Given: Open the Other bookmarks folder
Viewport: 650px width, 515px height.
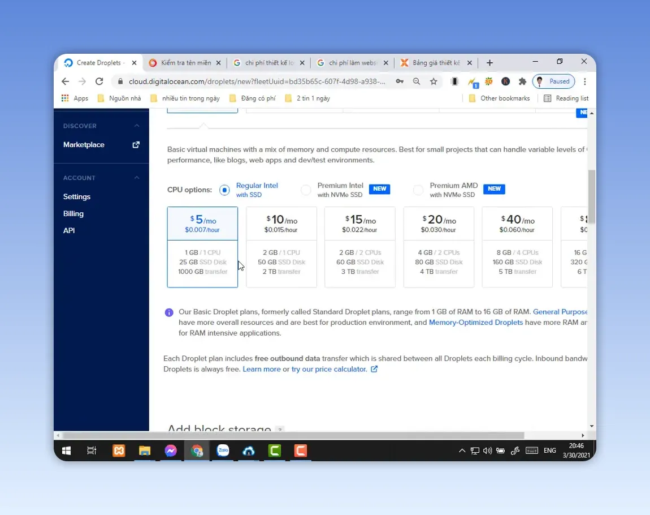Looking at the screenshot, I should [x=499, y=98].
